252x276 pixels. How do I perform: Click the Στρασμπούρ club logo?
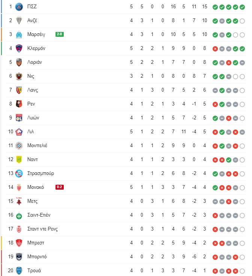coord(19,173)
